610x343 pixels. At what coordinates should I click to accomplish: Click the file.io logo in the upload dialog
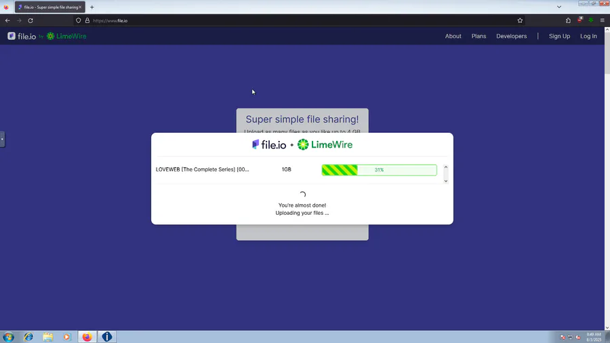point(269,144)
